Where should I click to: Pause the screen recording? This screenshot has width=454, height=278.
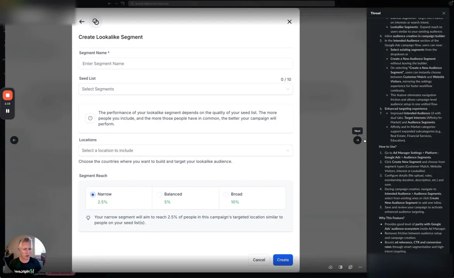7,111
